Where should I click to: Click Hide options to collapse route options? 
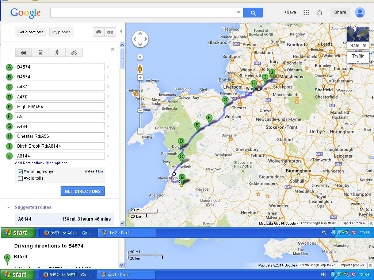click(x=57, y=163)
